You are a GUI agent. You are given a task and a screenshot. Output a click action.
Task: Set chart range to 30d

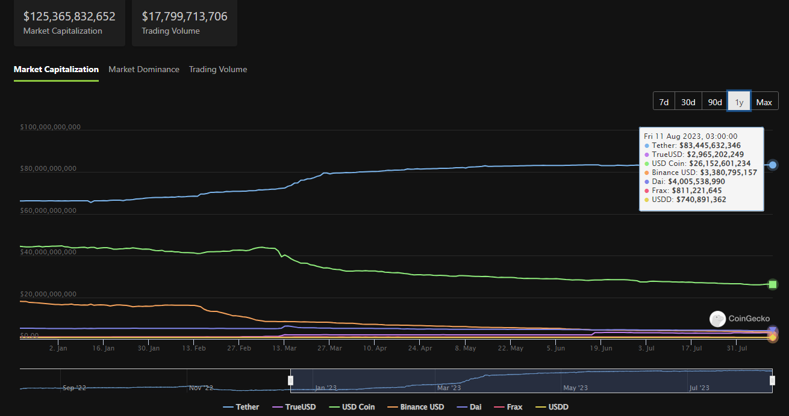(x=688, y=102)
